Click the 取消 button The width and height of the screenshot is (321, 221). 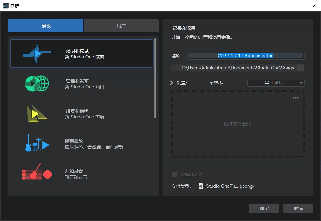pyautogui.click(x=298, y=208)
